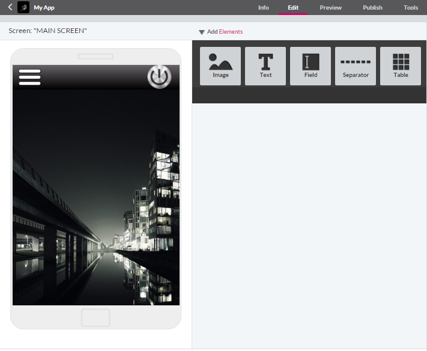Open the Info tab
427x351 pixels.
click(263, 8)
